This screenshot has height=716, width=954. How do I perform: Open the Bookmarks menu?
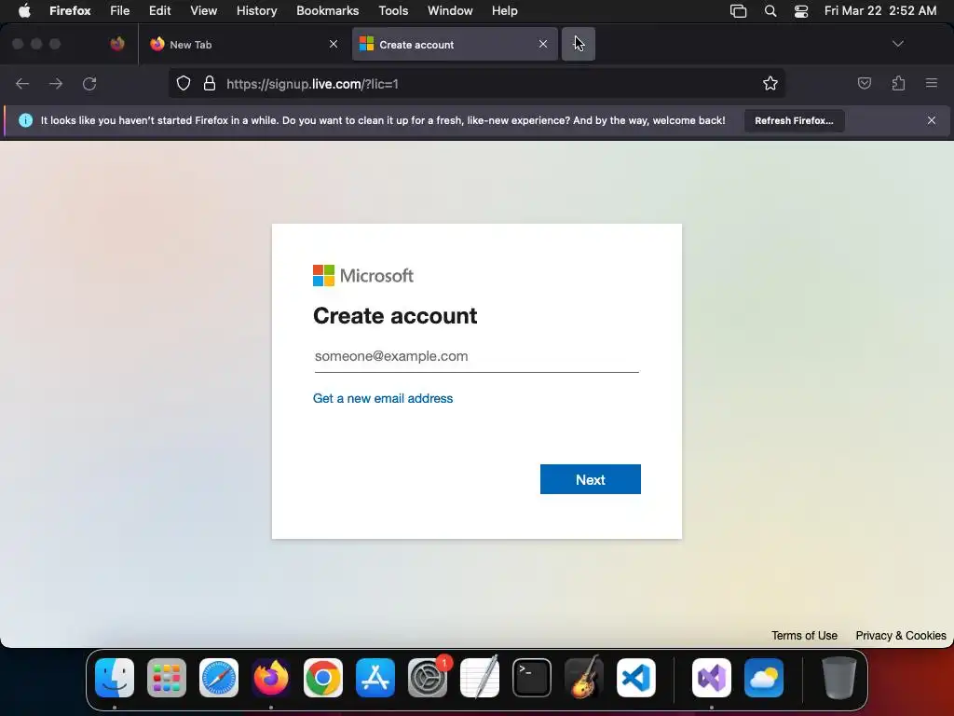point(327,11)
